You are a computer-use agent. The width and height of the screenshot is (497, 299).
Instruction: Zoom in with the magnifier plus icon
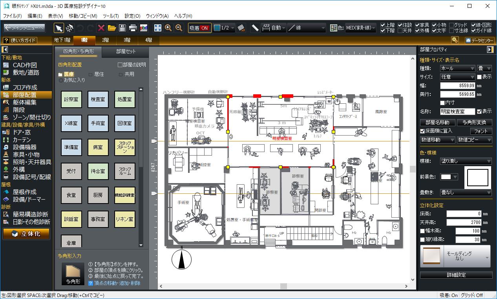point(168,28)
